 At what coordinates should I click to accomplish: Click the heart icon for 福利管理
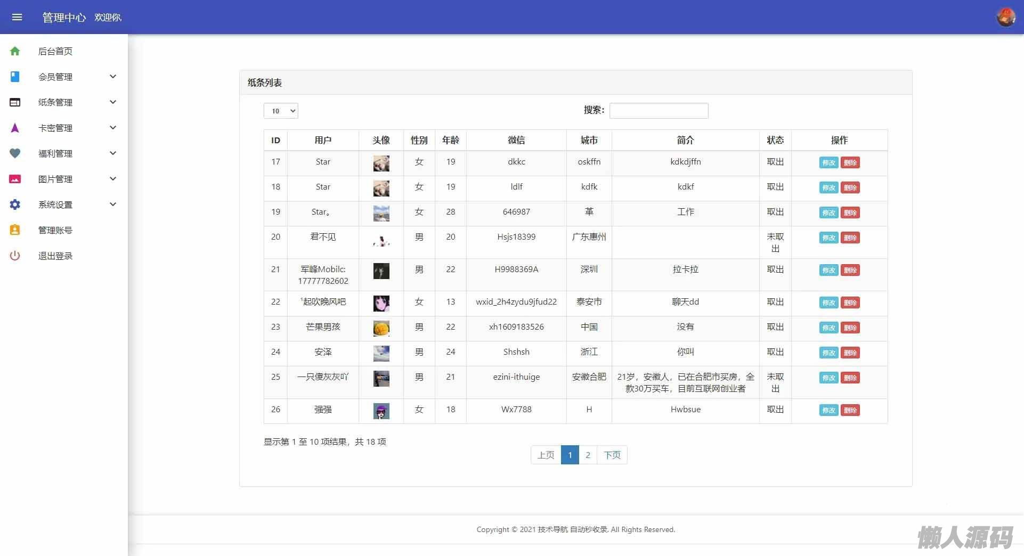(15, 153)
